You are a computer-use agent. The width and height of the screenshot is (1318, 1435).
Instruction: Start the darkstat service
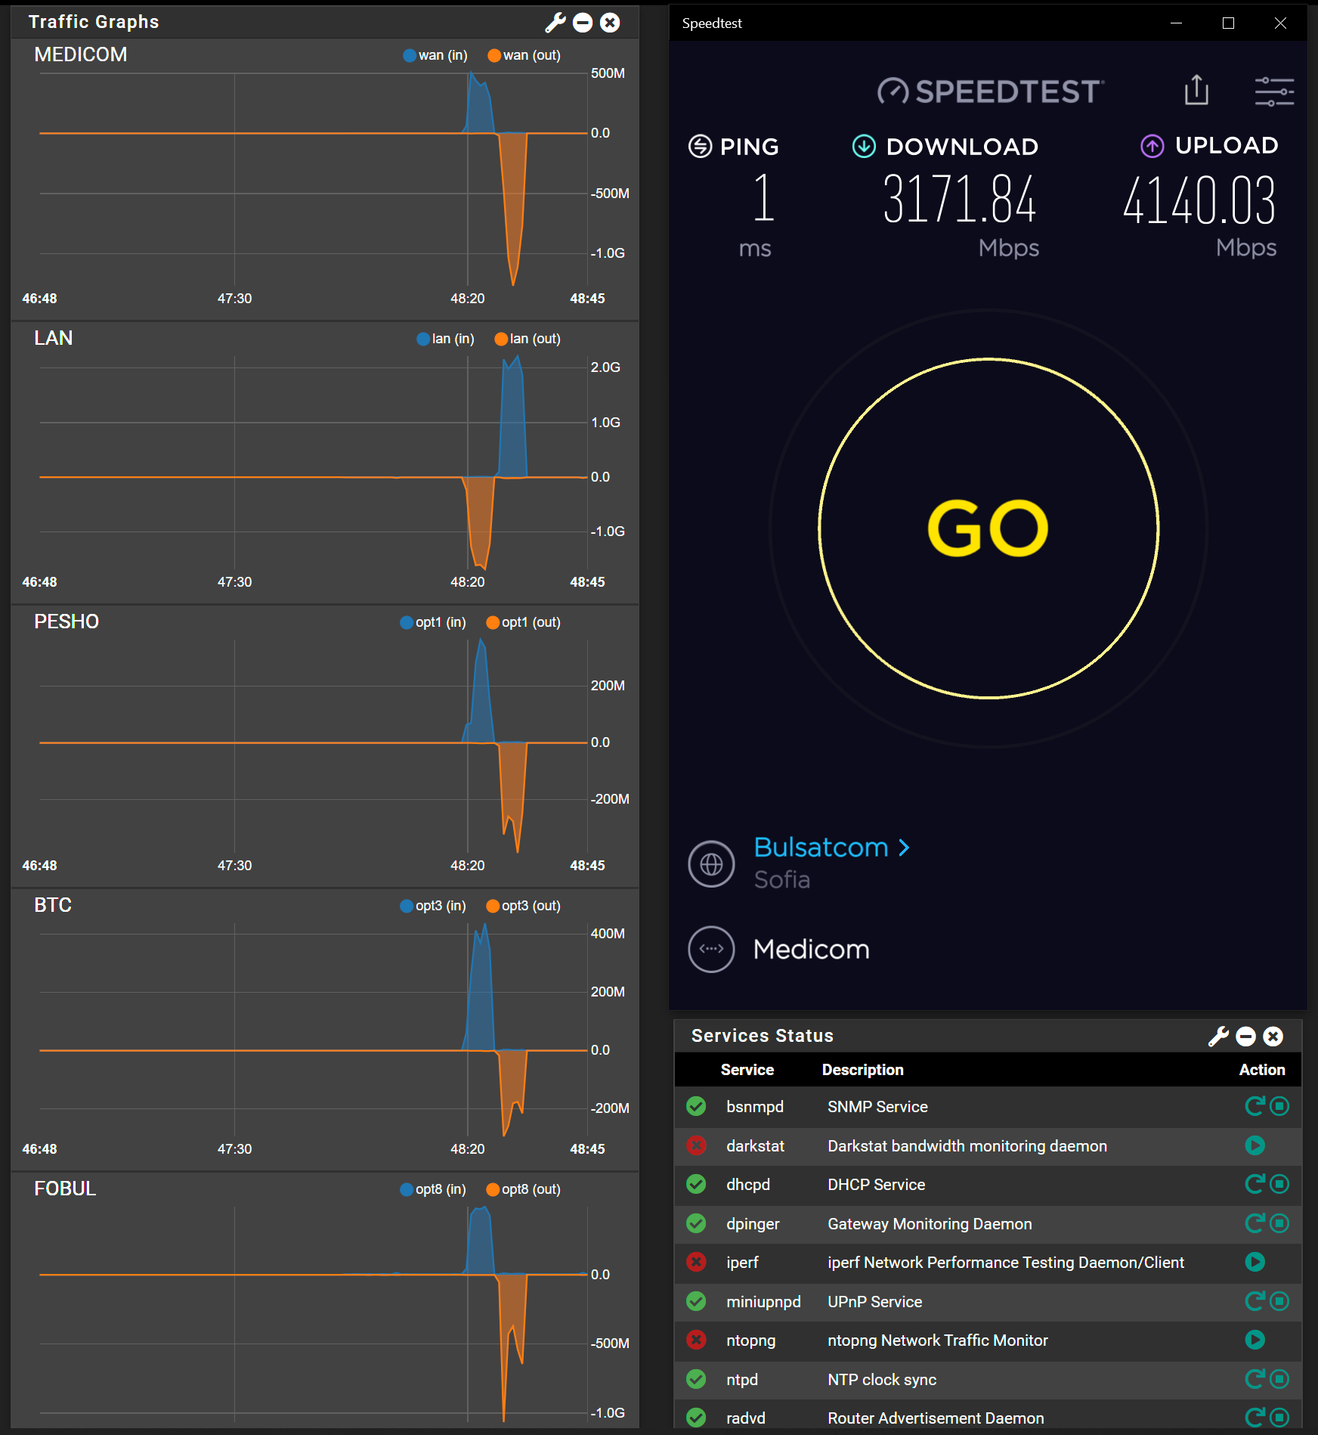tap(1255, 1145)
